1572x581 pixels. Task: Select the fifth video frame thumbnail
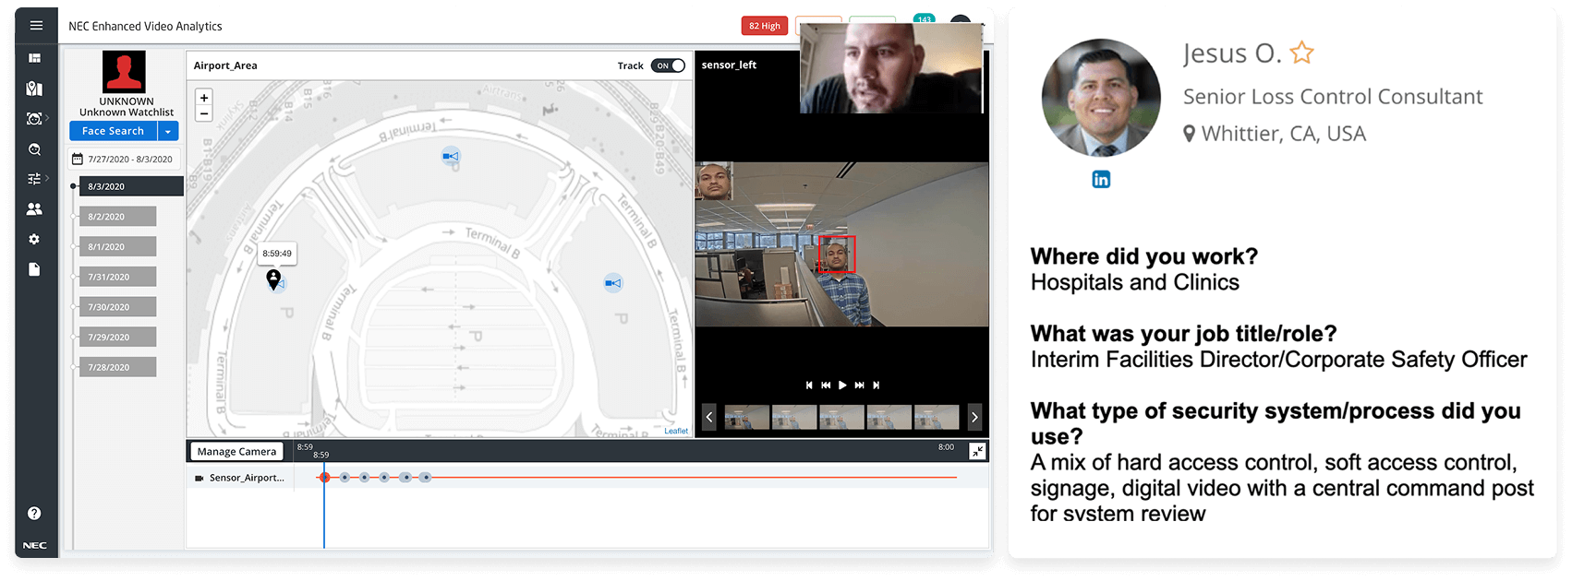[x=937, y=417]
